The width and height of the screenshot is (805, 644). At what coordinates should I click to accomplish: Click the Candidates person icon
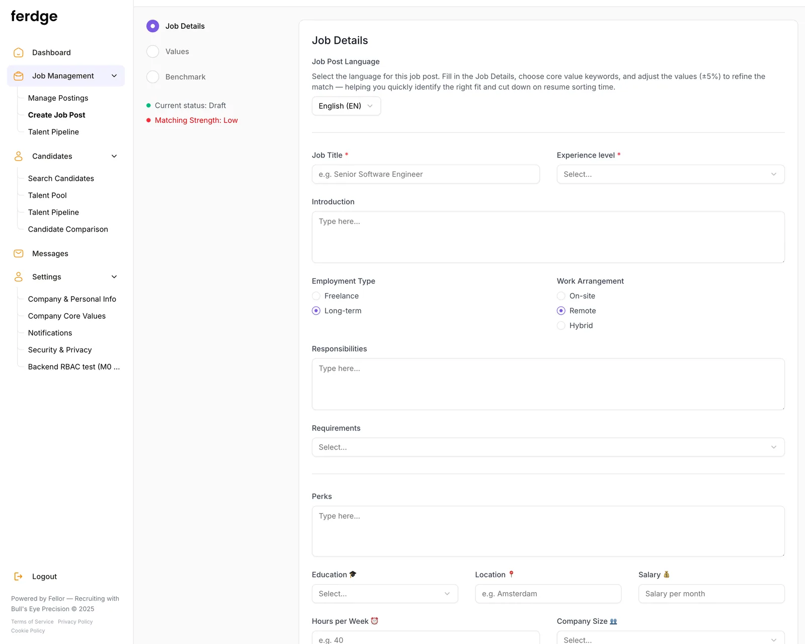click(19, 156)
